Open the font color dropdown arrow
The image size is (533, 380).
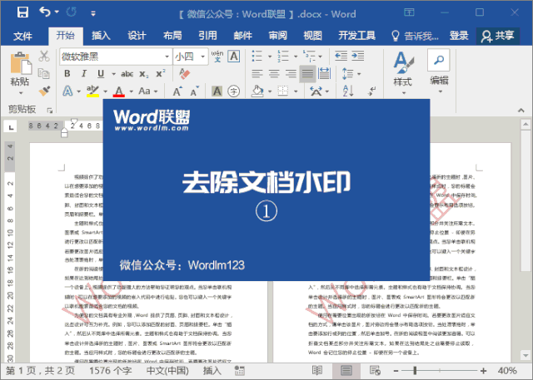(x=132, y=91)
